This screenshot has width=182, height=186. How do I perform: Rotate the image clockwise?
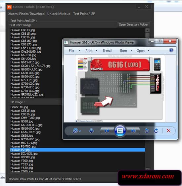click(x=156, y=131)
